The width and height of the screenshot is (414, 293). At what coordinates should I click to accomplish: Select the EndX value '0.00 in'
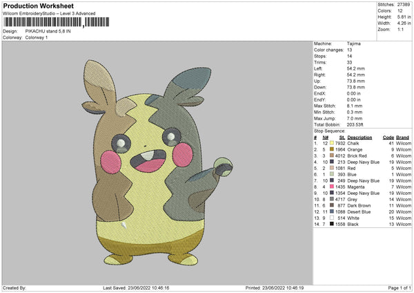[354, 93]
